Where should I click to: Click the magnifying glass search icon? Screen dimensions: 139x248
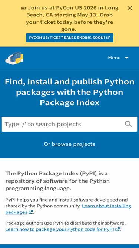[x=128, y=124]
